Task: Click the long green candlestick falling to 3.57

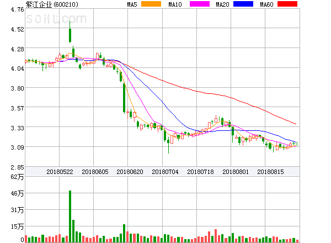Action: coord(124,98)
